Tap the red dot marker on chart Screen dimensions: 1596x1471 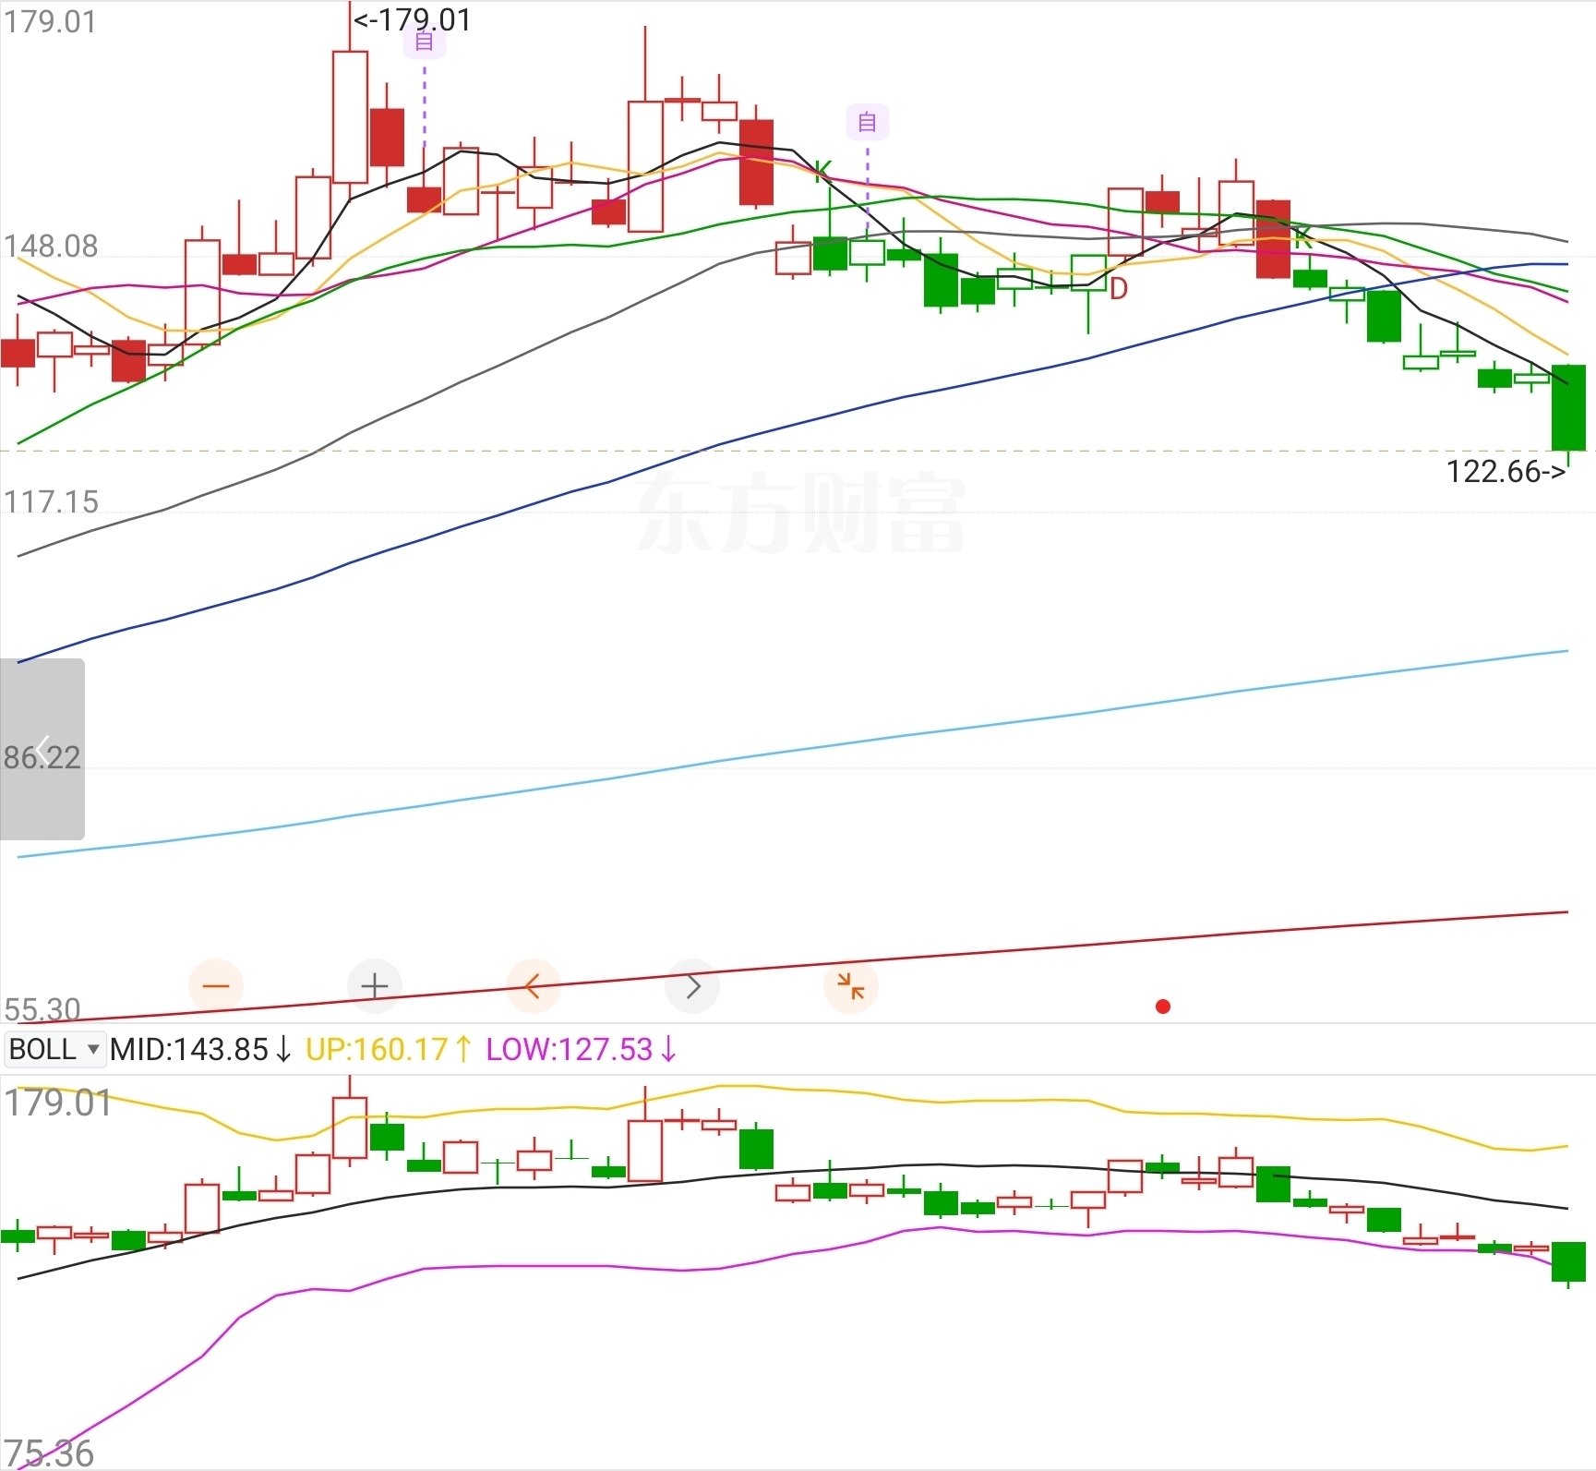pos(1163,1007)
